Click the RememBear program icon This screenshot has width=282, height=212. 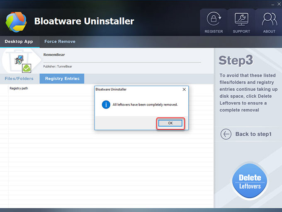coord(19,60)
